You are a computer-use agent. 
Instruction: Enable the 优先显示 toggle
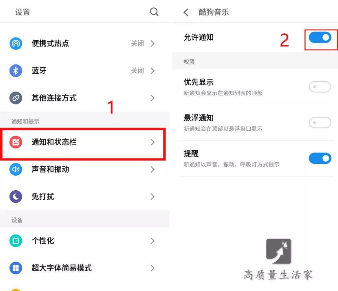tap(320, 87)
